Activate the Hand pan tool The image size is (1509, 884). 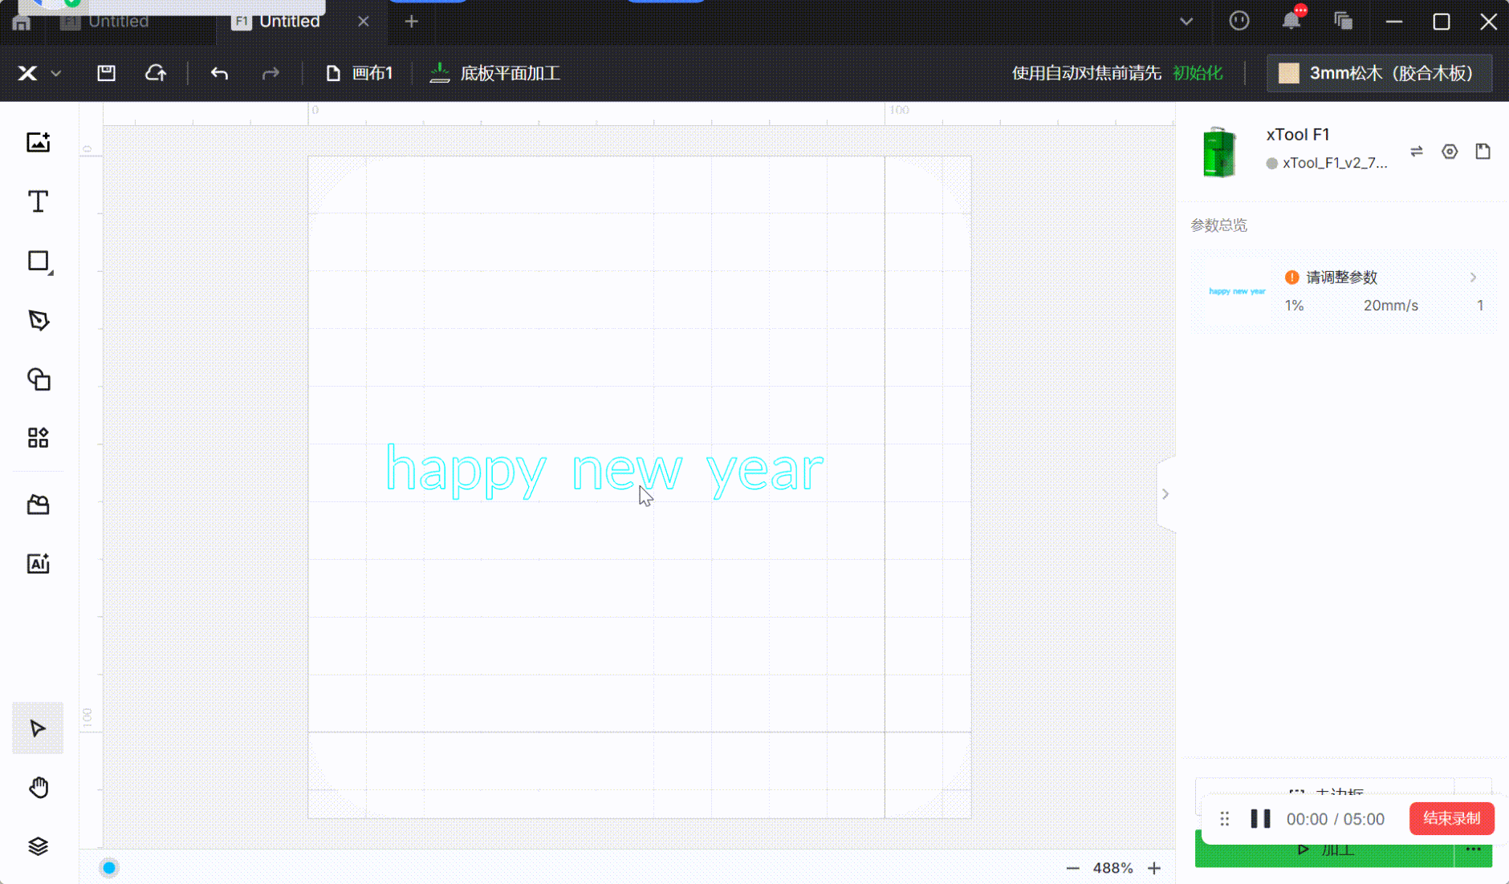click(x=38, y=788)
